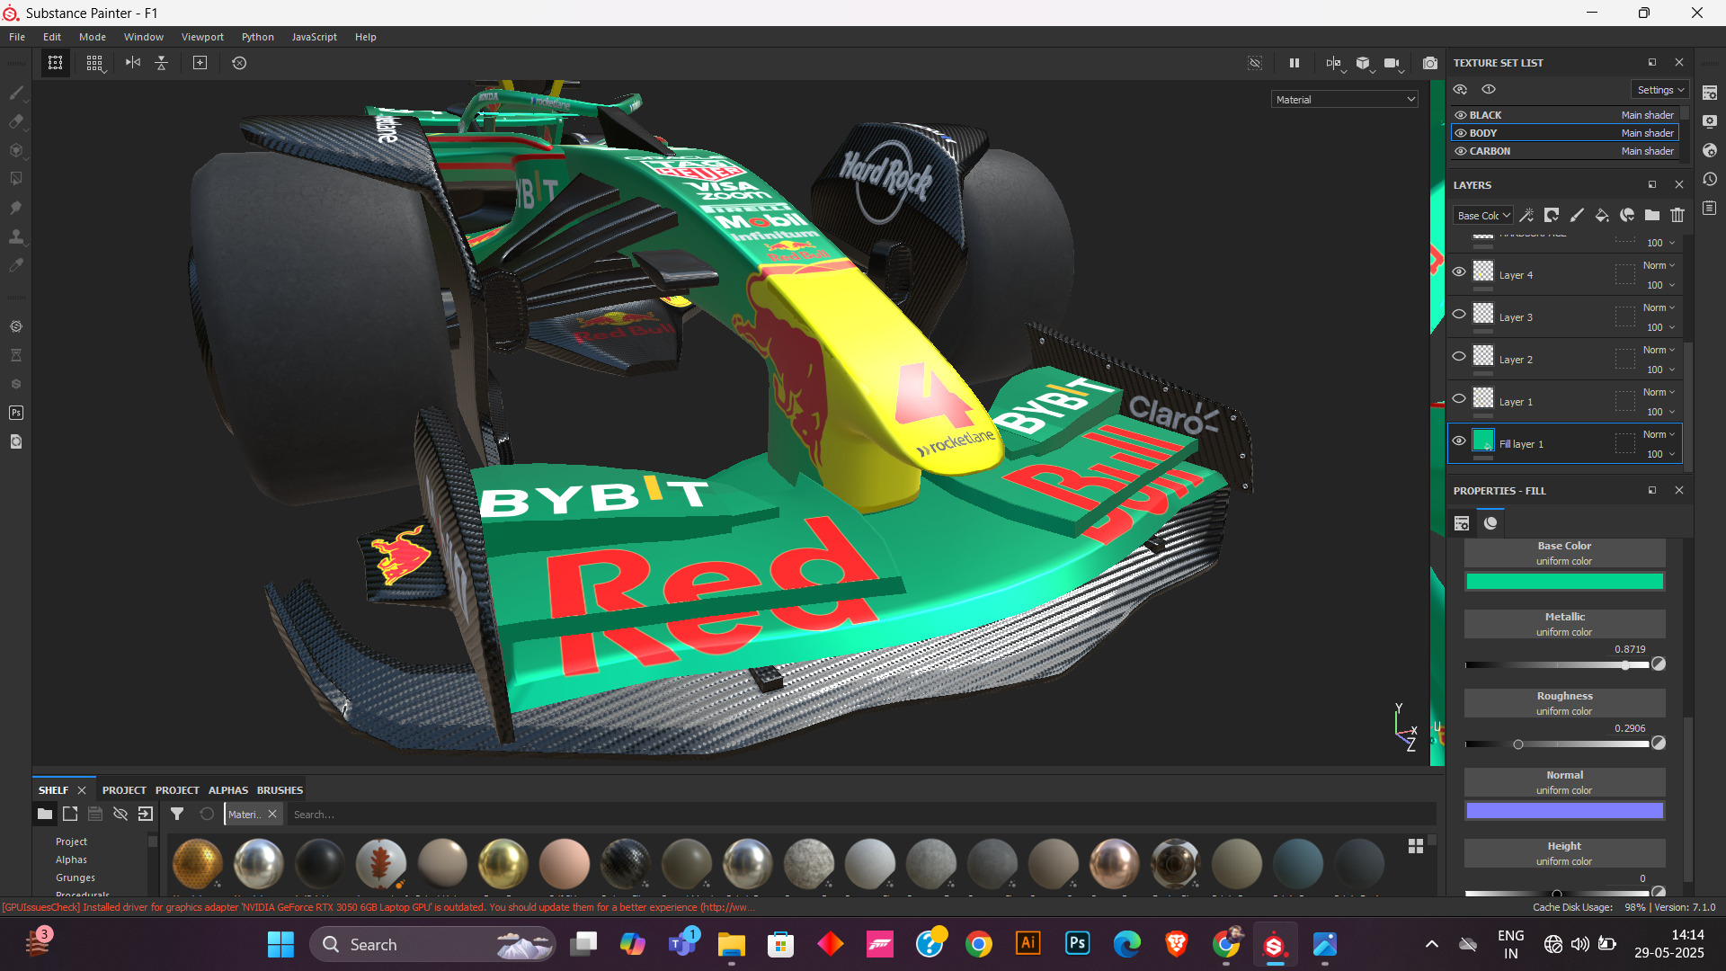
Task: Open Layer 3 blend mode dropdown
Action: point(1659,307)
